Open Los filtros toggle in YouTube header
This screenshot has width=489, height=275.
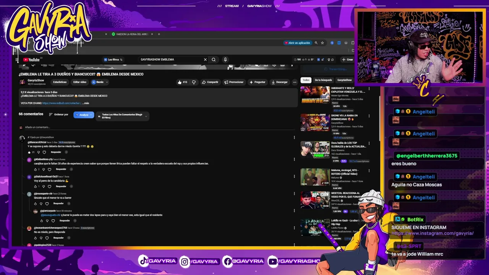pos(113,60)
